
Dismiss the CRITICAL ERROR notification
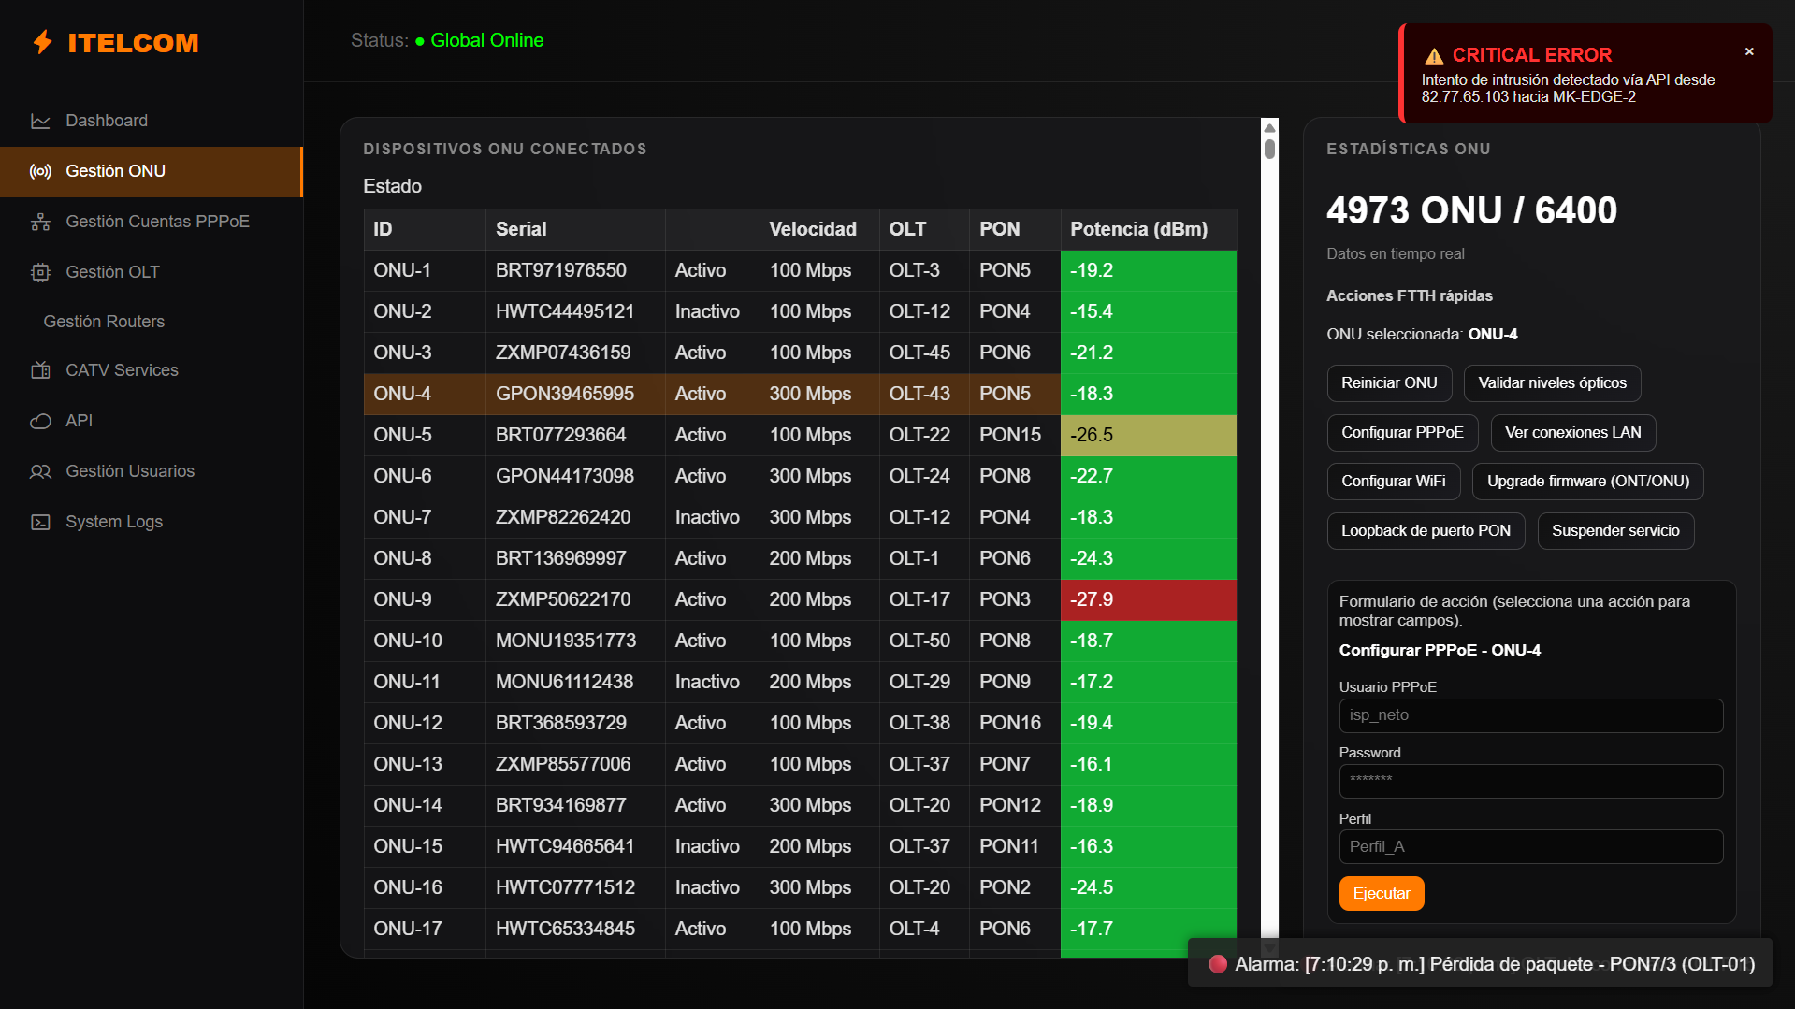1749,51
